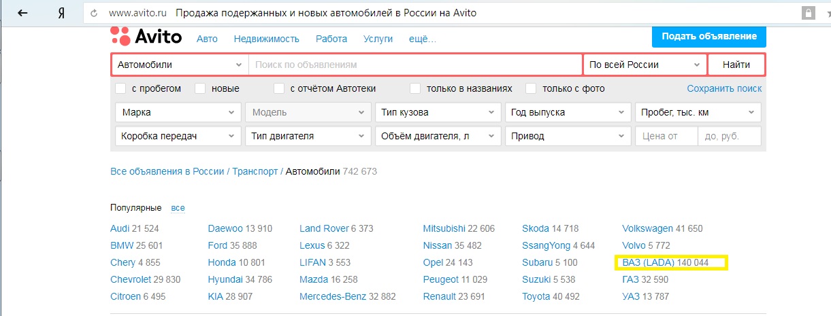This screenshot has width=831, height=316.
Task: Open the "Тип кузова" dropdown
Action: pyautogui.click(x=438, y=112)
